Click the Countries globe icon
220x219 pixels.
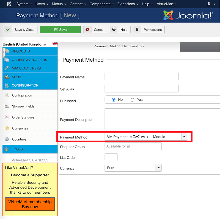click(7, 139)
